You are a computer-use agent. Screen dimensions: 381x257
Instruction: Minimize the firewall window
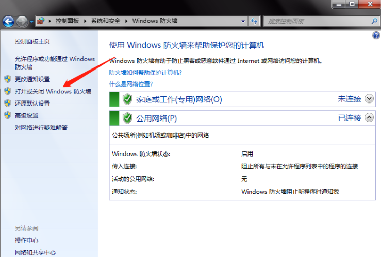[339, 4]
